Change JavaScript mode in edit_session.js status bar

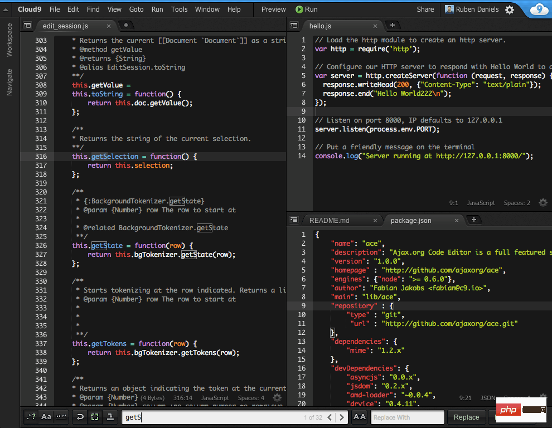pyautogui.click(x=215, y=398)
